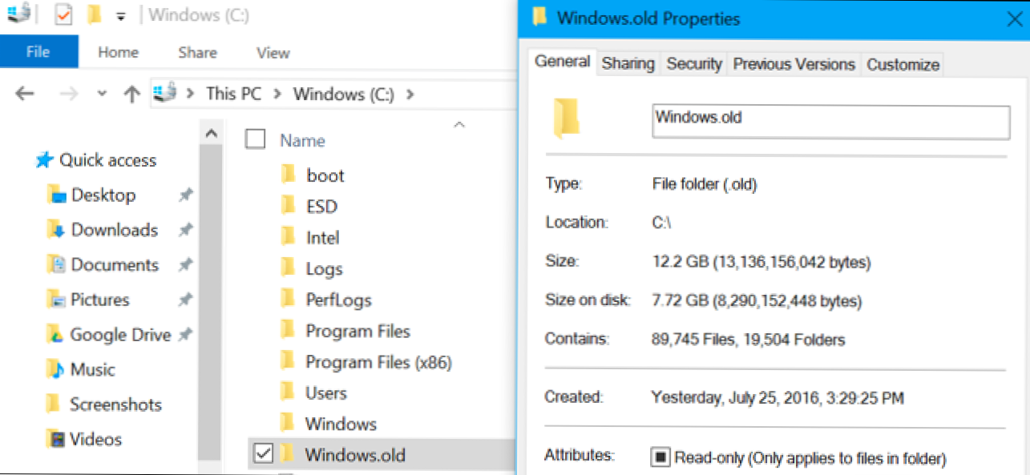The width and height of the screenshot is (1030, 475).
Task: Open Downloads in Quick access
Action: pyautogui.click(x=114, y=230)
